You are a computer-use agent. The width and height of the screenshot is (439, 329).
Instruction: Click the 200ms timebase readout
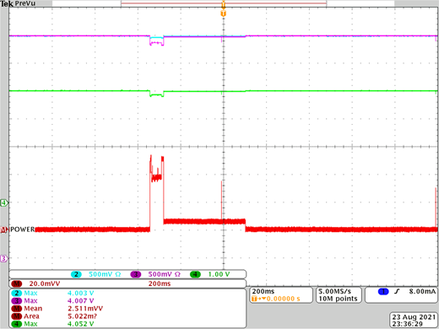[263, 291]
